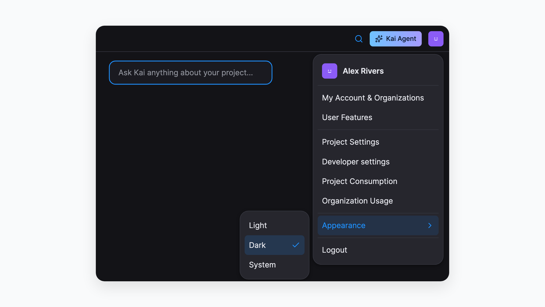This screenshot has height=307, width=545.
Task: Click the avatar beside Alex Rivers
Action: pos(329,71)
